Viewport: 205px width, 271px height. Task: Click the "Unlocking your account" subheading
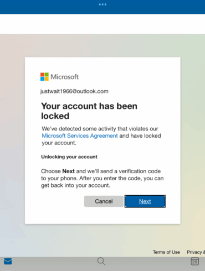click(69, 157)
